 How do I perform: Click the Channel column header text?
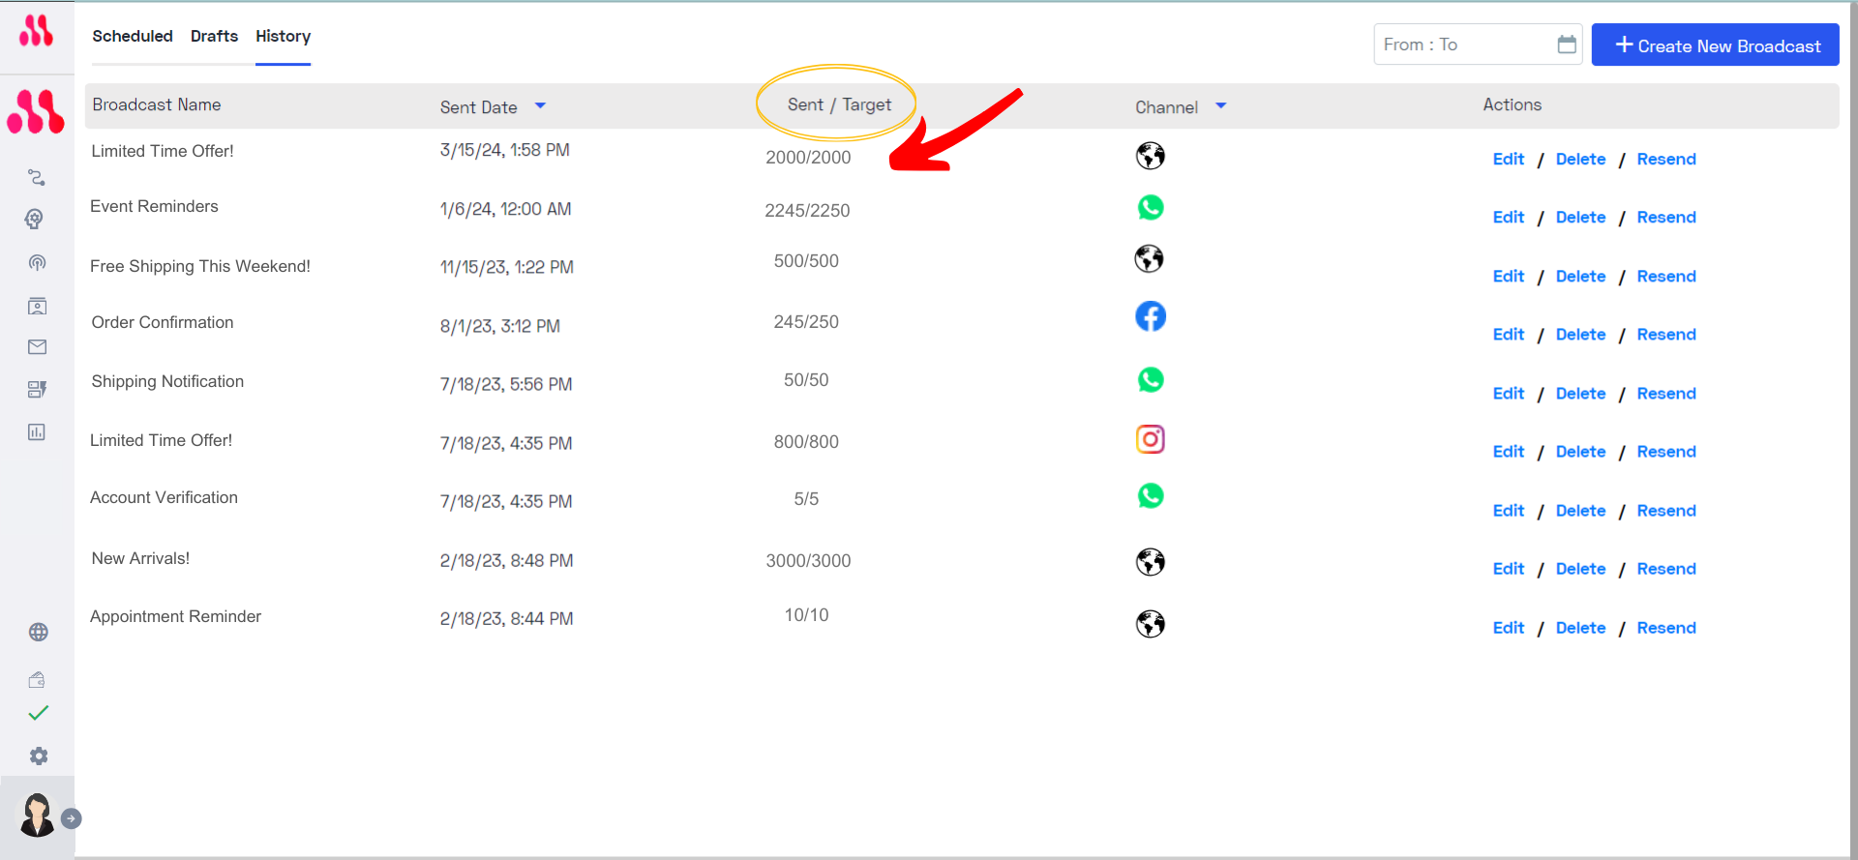(1166, 107)
